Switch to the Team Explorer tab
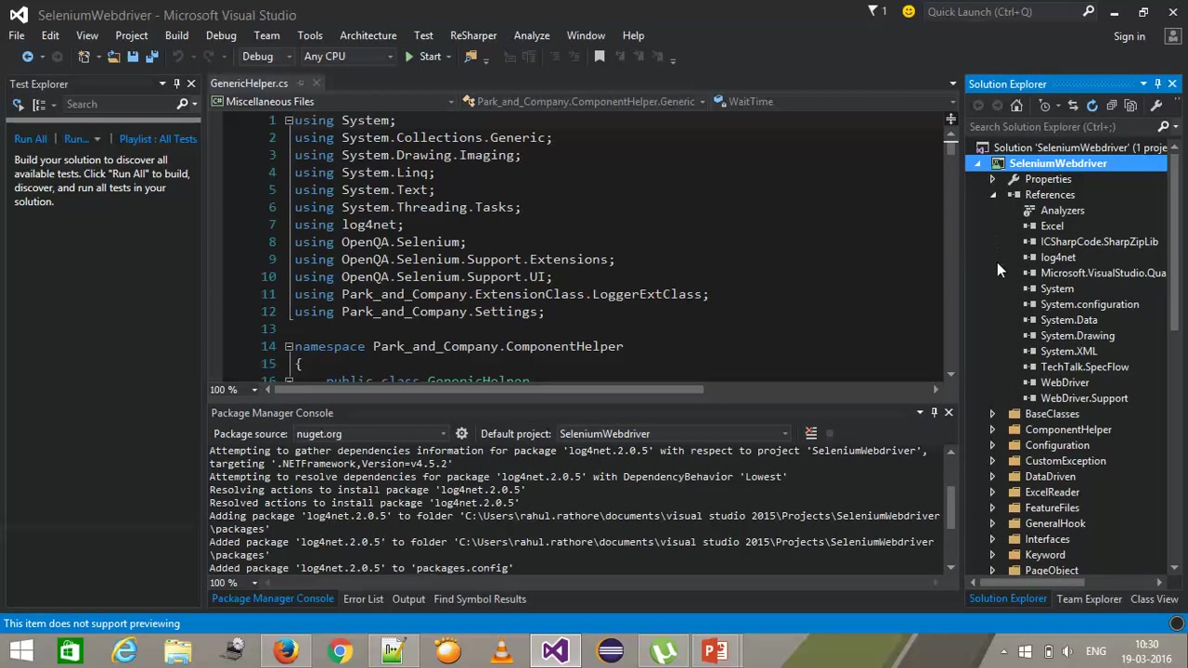Image resolution: width=1188 pixels, height=668 pixels. pyautogui.click(x=1089, y=598)
